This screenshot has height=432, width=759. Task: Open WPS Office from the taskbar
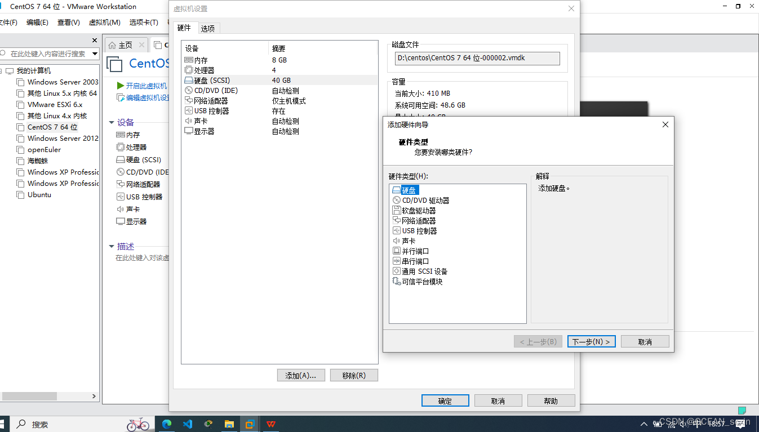[271, 424]
